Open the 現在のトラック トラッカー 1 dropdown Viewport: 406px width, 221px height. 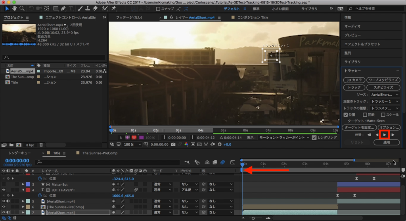click(x=385, y=101)
